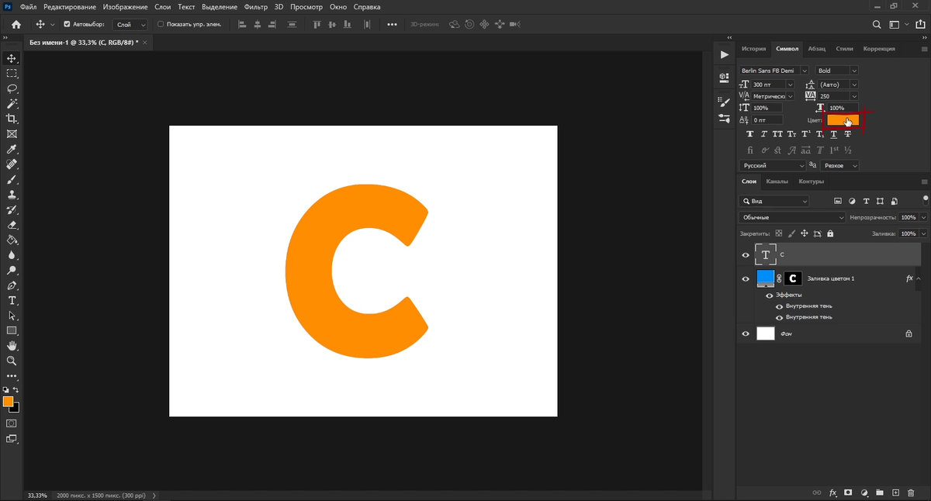Open Actions panel via play icon
This screenshot has width=931, height=501.
pyautogui.click(x=725, y=54)
